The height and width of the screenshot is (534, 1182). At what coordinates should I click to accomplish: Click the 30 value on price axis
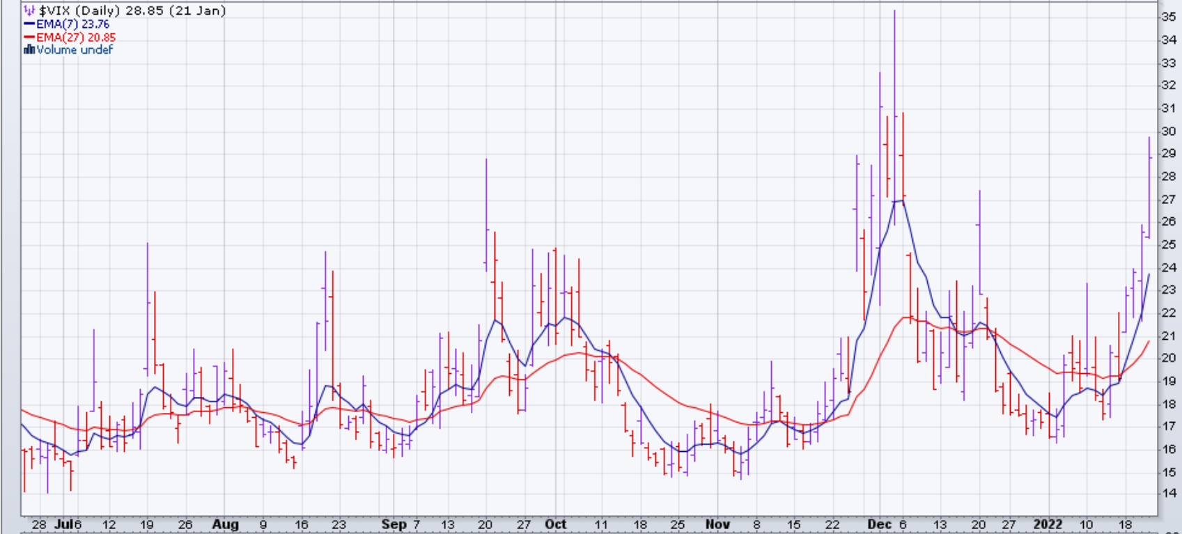click(x=1168, y=131)
